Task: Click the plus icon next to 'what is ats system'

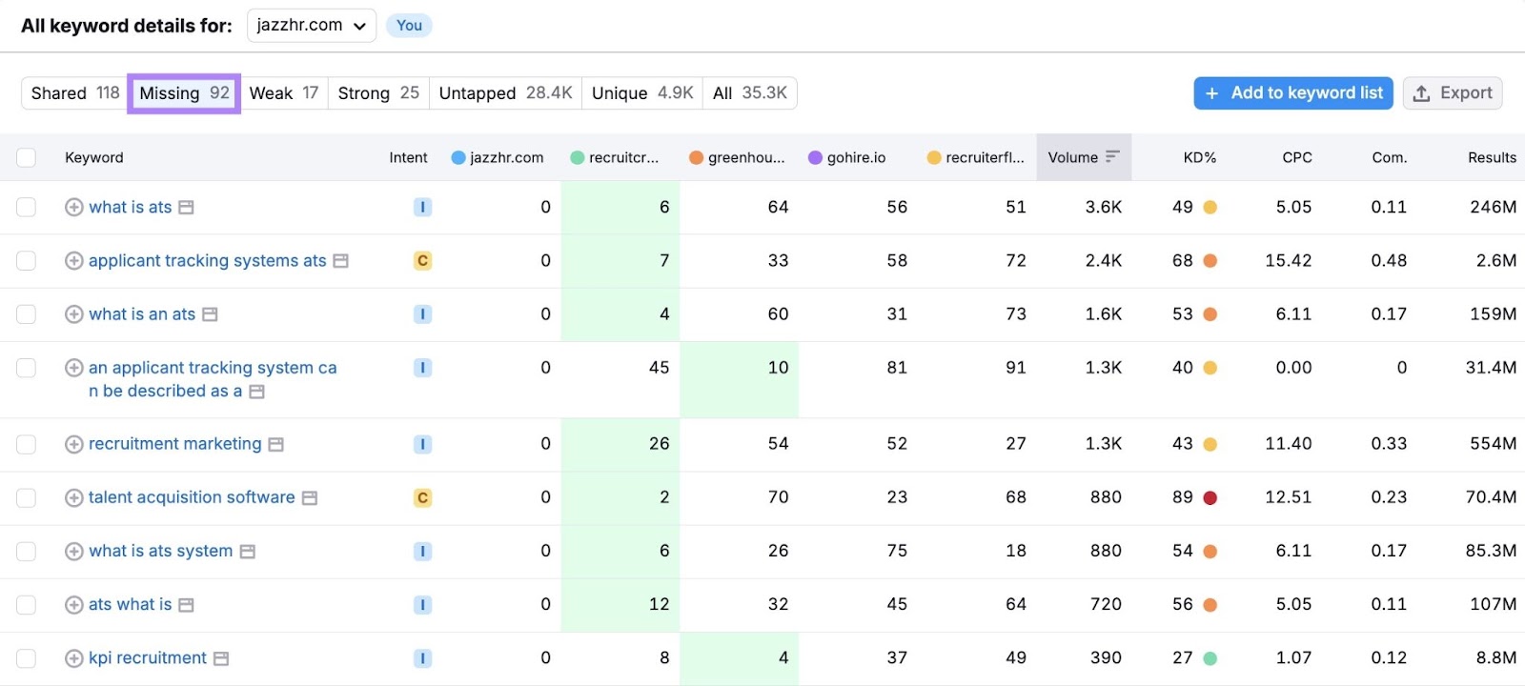Action: coord(73,551)
